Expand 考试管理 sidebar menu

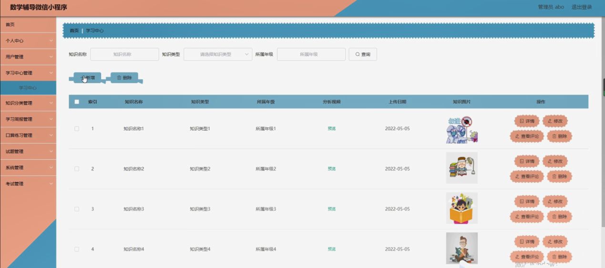28,184
